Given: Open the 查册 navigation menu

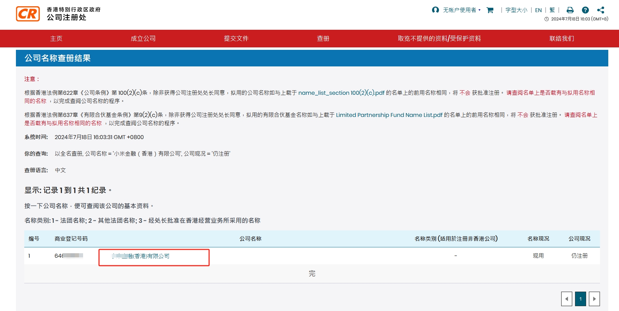Looking at the screenshot, I should tap(323, 38).
